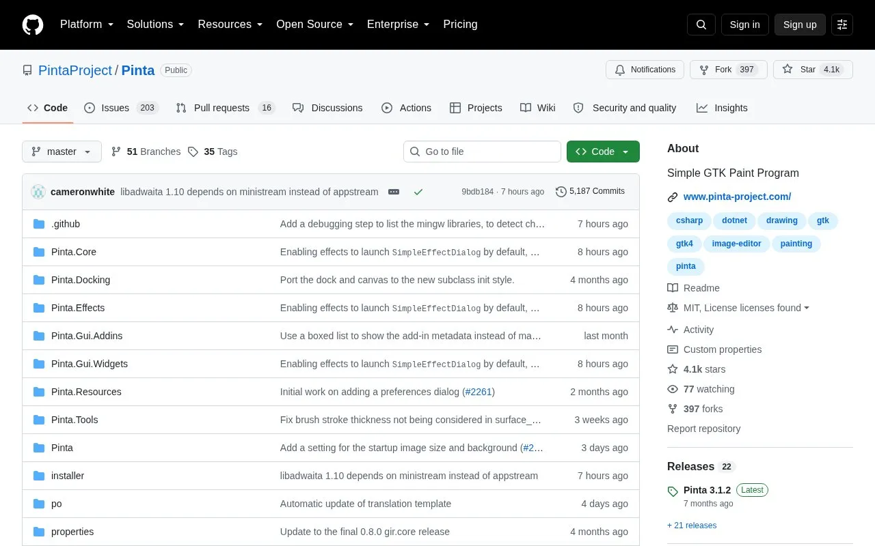Click the Pinta.Docking folder icon
Image resolution: width=875 pixels, height=546 pixels.
(39, 280)
